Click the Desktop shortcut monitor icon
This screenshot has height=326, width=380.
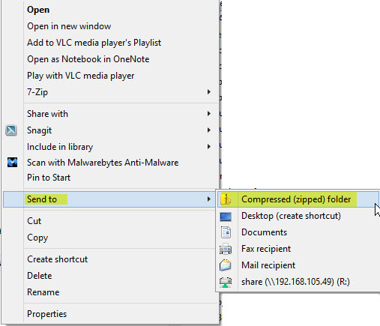226,217
